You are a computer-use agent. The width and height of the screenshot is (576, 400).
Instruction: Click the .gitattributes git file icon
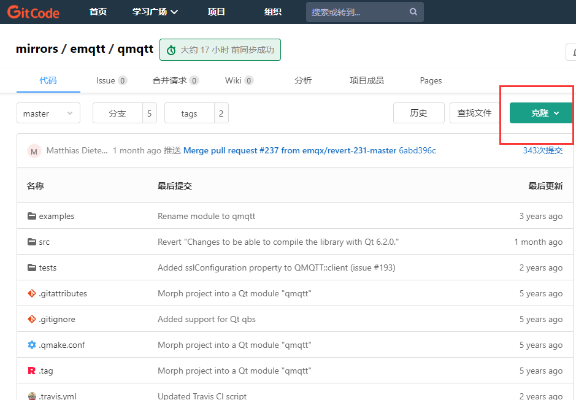tap(32, 293)
